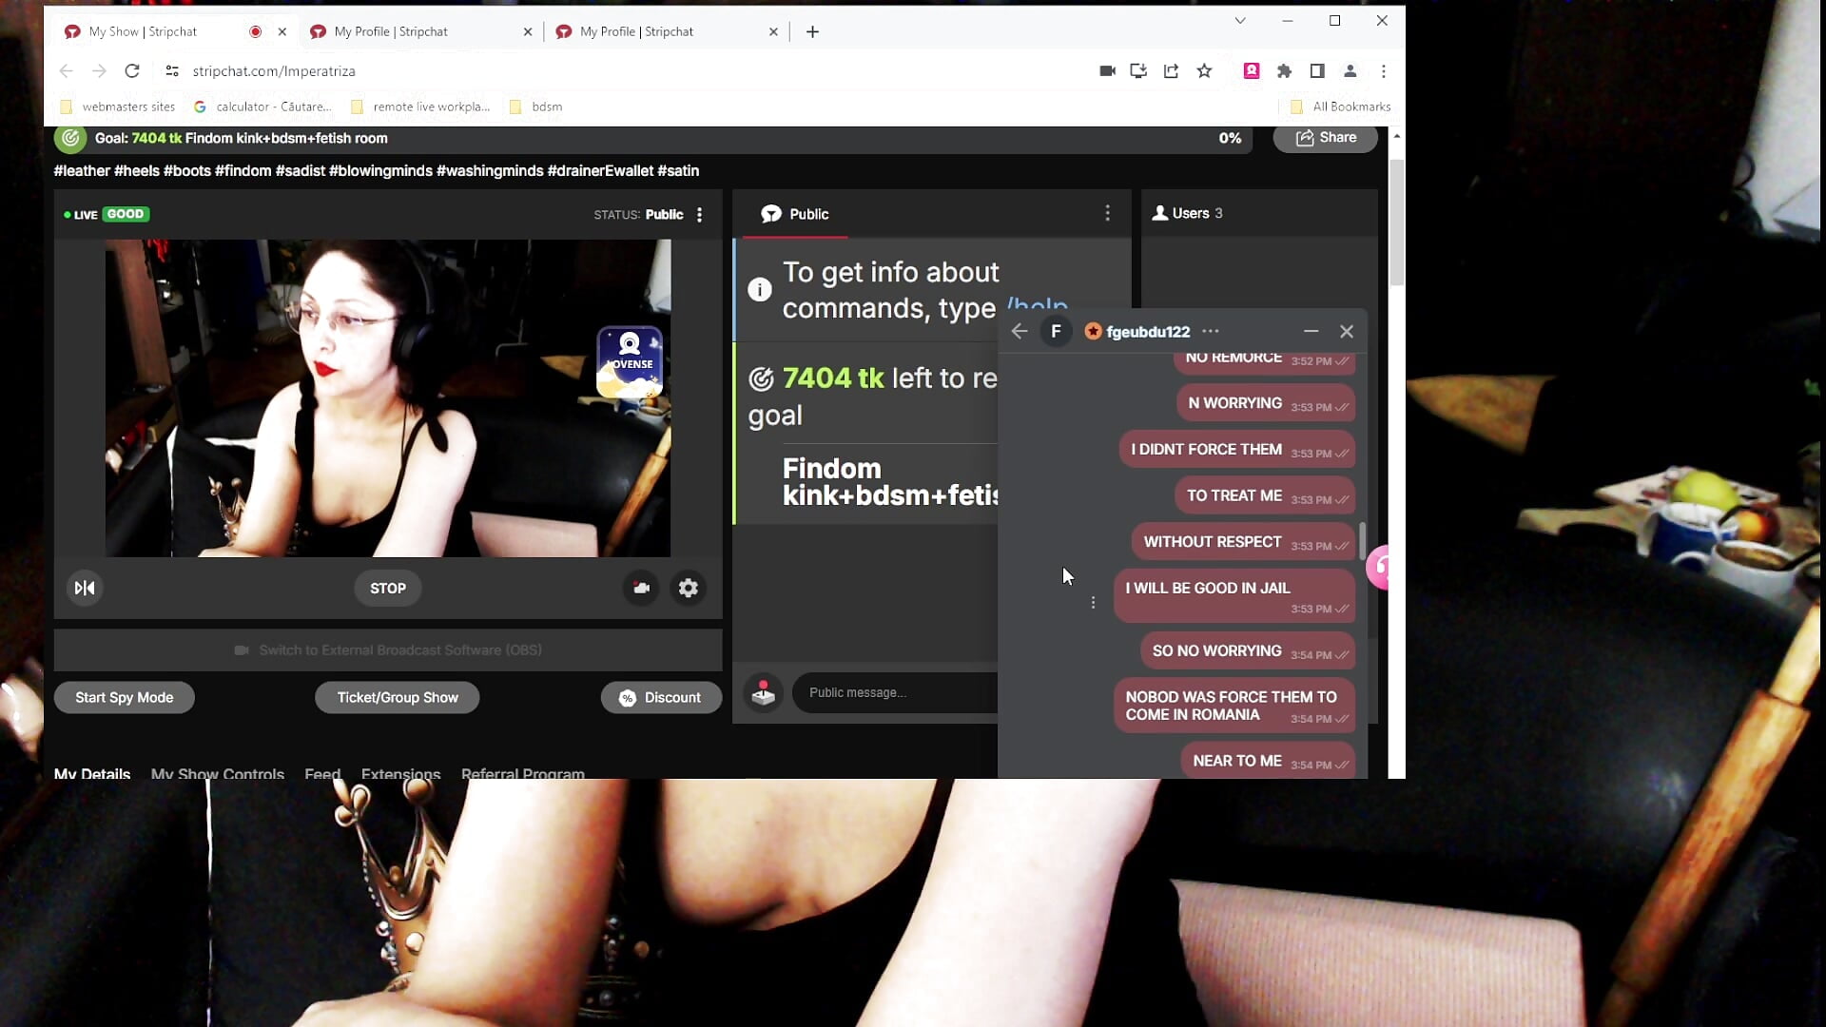
Task: Open message options dots beside I WILL BE GOOD IN JAIL
Action: pos(1094,603)
